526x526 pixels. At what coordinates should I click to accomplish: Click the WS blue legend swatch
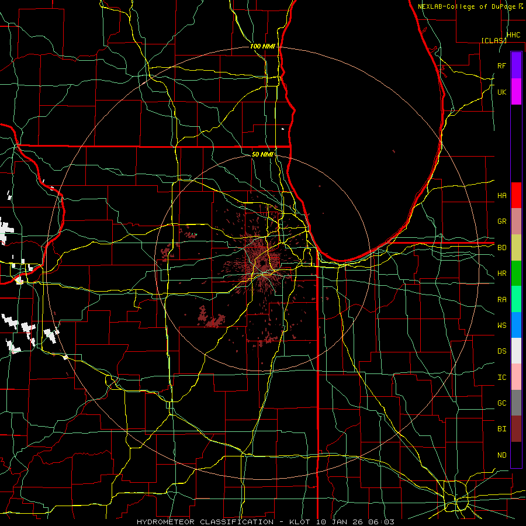(x=516, y=325)
